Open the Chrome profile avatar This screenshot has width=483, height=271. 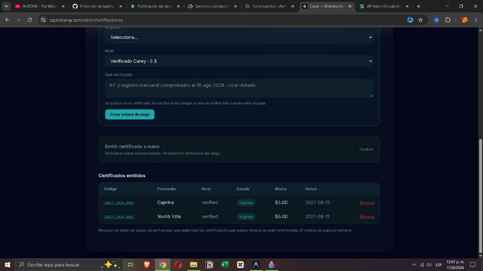[x=464, y=20]
